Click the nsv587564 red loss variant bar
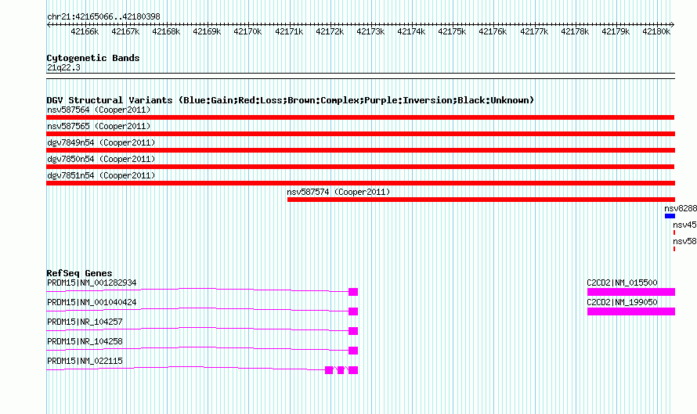Viewport: 697px width, 414px height. point(360,117)
